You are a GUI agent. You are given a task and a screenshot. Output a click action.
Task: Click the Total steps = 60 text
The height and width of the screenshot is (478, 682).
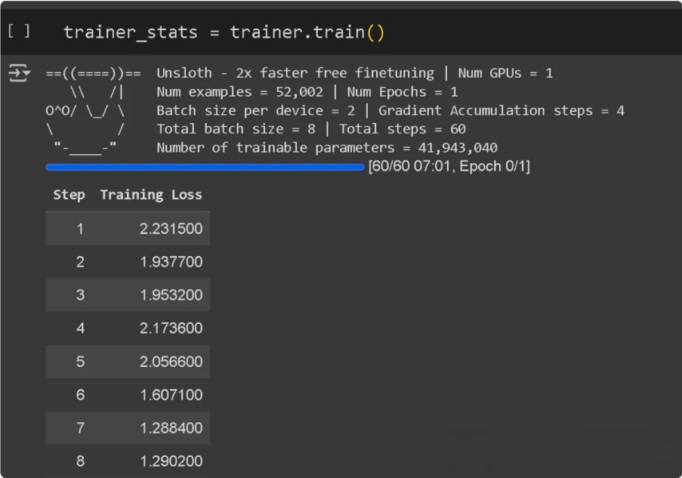pyautogui.click(x=403, y=128)
